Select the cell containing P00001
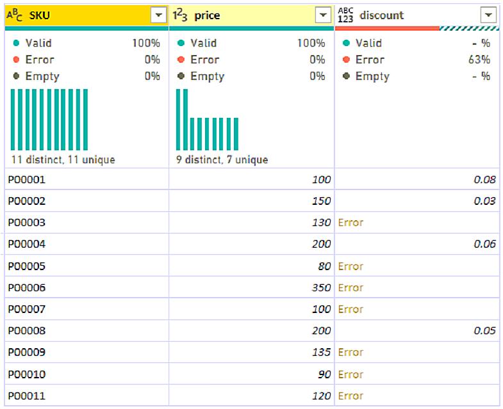This screenshot has width=503, height=409. tap(27, 180)
